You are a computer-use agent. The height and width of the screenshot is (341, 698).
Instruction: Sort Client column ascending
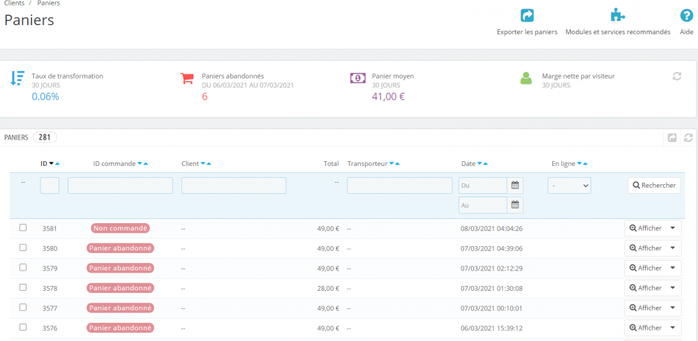point(209,164)
